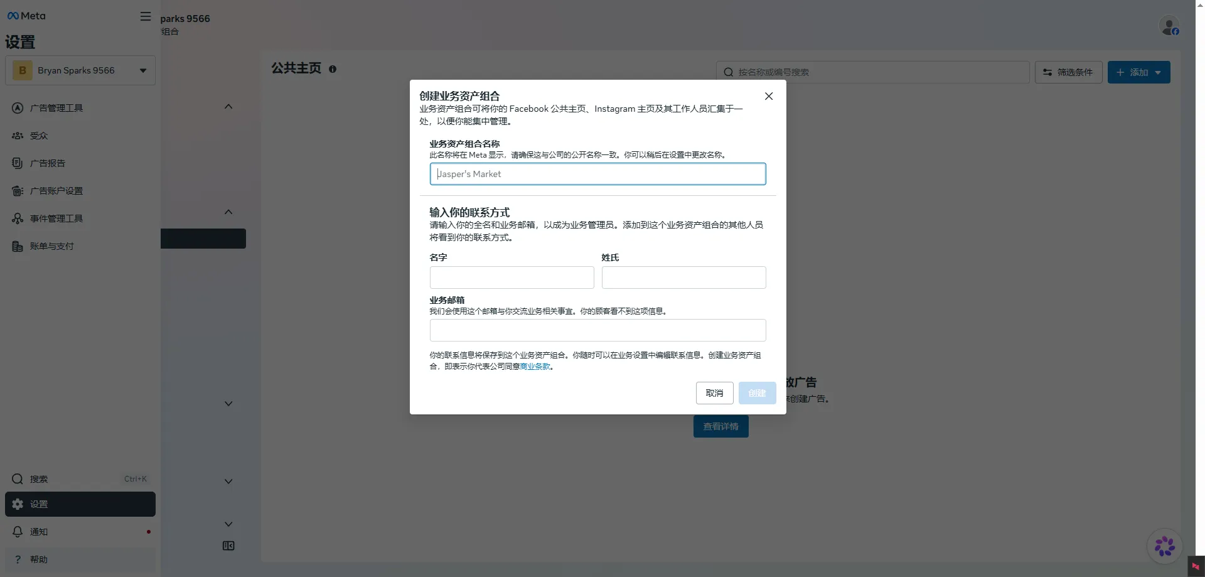
Task: Open 受众 in the sidebar
Action: point(80,136)
